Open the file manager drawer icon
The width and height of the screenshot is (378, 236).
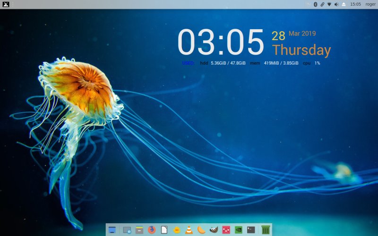click(139, 230)
